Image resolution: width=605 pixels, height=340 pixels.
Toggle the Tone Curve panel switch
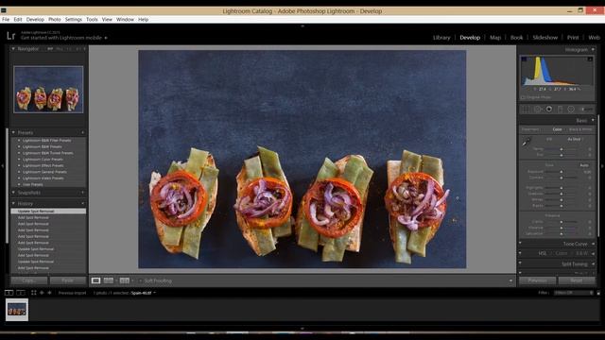click(520, 244)
